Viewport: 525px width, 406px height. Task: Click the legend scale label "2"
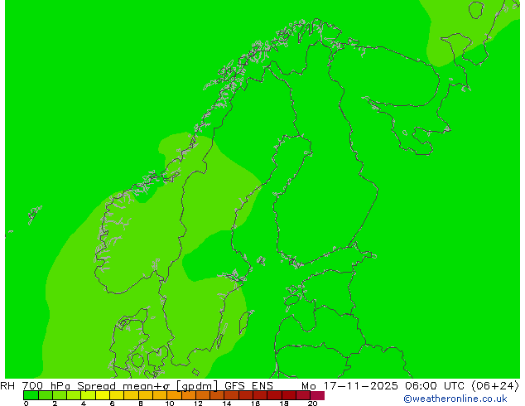pyautogui.click(x=55, y=404)
